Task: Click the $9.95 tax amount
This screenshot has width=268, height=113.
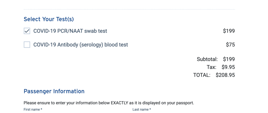Action: point(228,67)
